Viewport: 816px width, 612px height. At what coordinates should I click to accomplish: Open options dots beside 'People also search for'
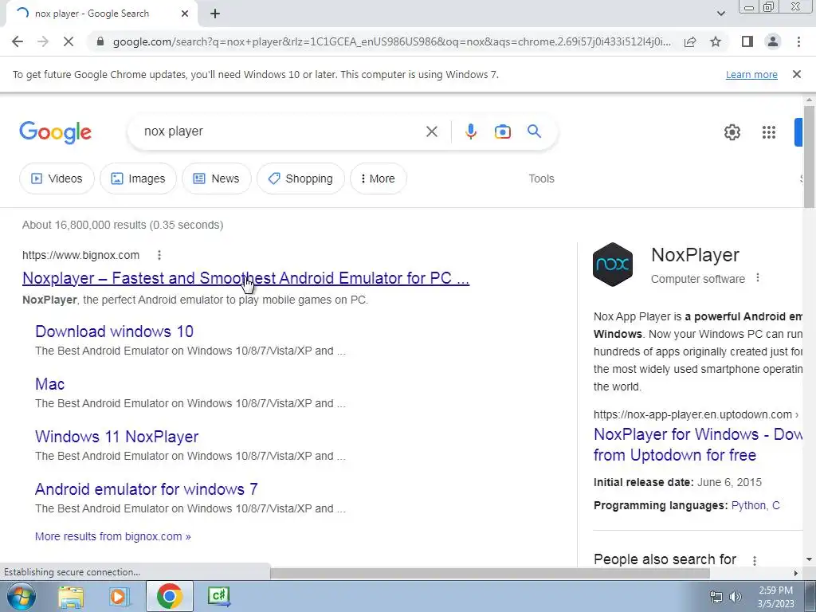coord(755,560)
